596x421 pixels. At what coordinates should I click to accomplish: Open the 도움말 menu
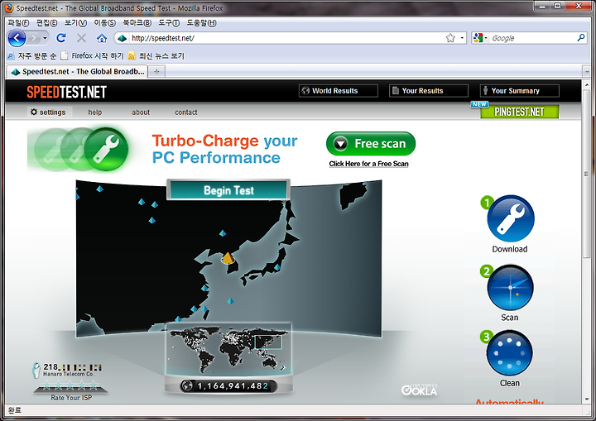coord(201,23)
